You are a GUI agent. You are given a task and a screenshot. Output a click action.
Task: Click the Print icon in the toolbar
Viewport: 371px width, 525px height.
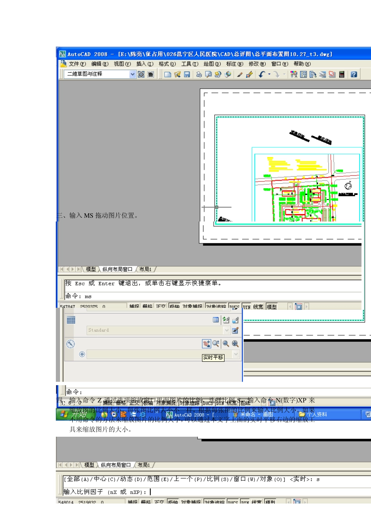click(199, 74)
